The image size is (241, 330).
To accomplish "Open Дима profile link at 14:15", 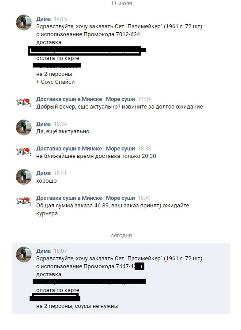I will pyautogui.click(x=43, y=19).
